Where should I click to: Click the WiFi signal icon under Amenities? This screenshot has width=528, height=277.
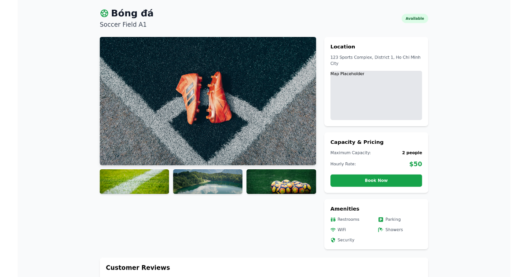333,229
